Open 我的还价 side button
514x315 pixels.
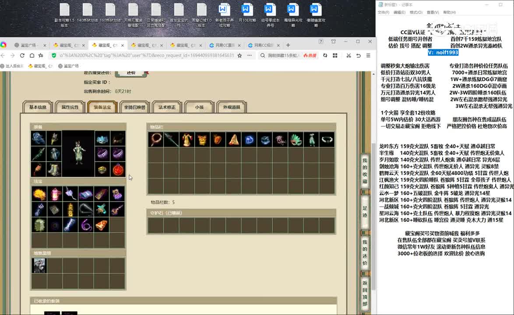[x=365, y=252]
